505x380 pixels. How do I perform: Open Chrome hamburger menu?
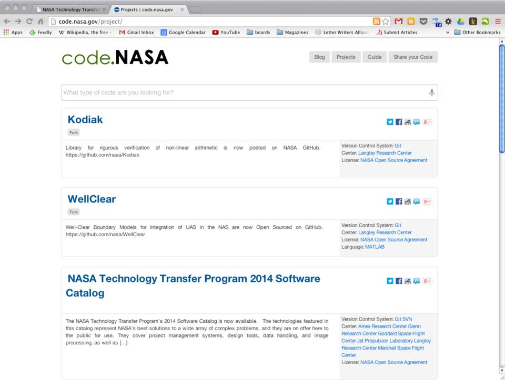click(497, 22)
